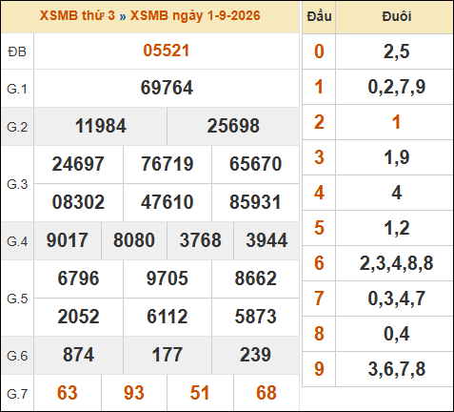Select first prize number 69764
Screen dimensions: 454x412
167,88
